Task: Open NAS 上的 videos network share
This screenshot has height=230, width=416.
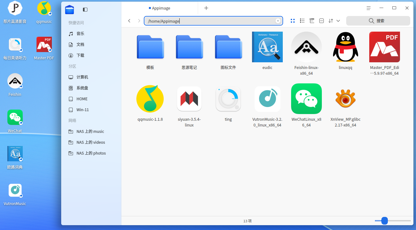Action: tap(91, 142)
